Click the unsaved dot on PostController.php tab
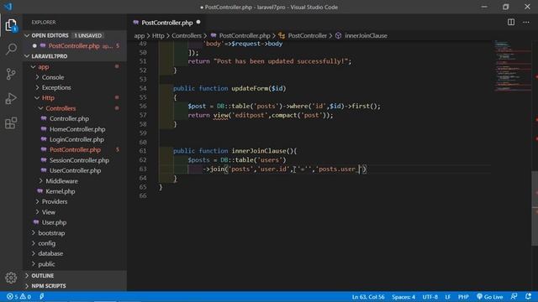Screen dimensions: 538x302 tap(198, 23)
